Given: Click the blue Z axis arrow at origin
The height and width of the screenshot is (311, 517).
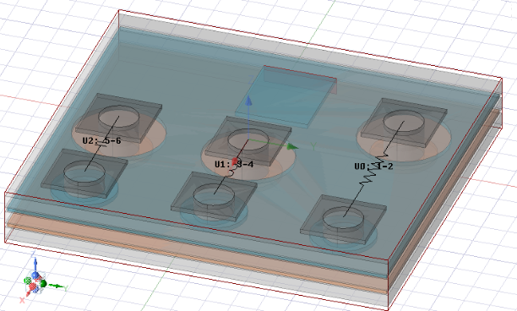Looking at the screenshot, I should pyautogui.click(x=248, y=101).
